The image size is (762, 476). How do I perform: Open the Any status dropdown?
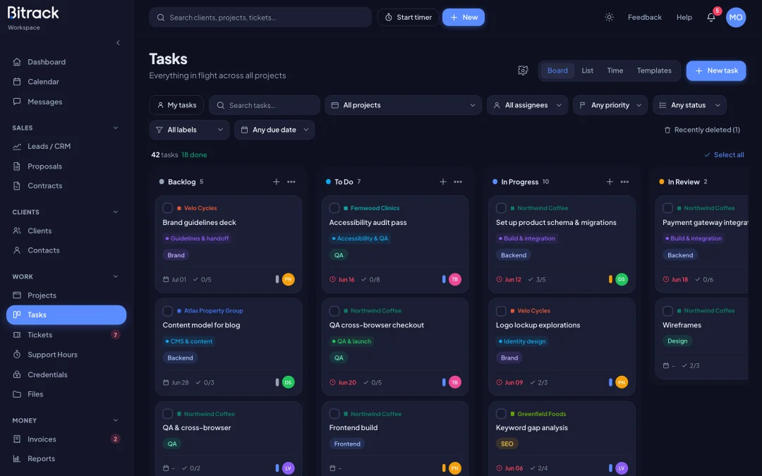[689, 105]
